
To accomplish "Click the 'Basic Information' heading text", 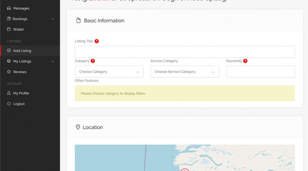I will 104,21.
